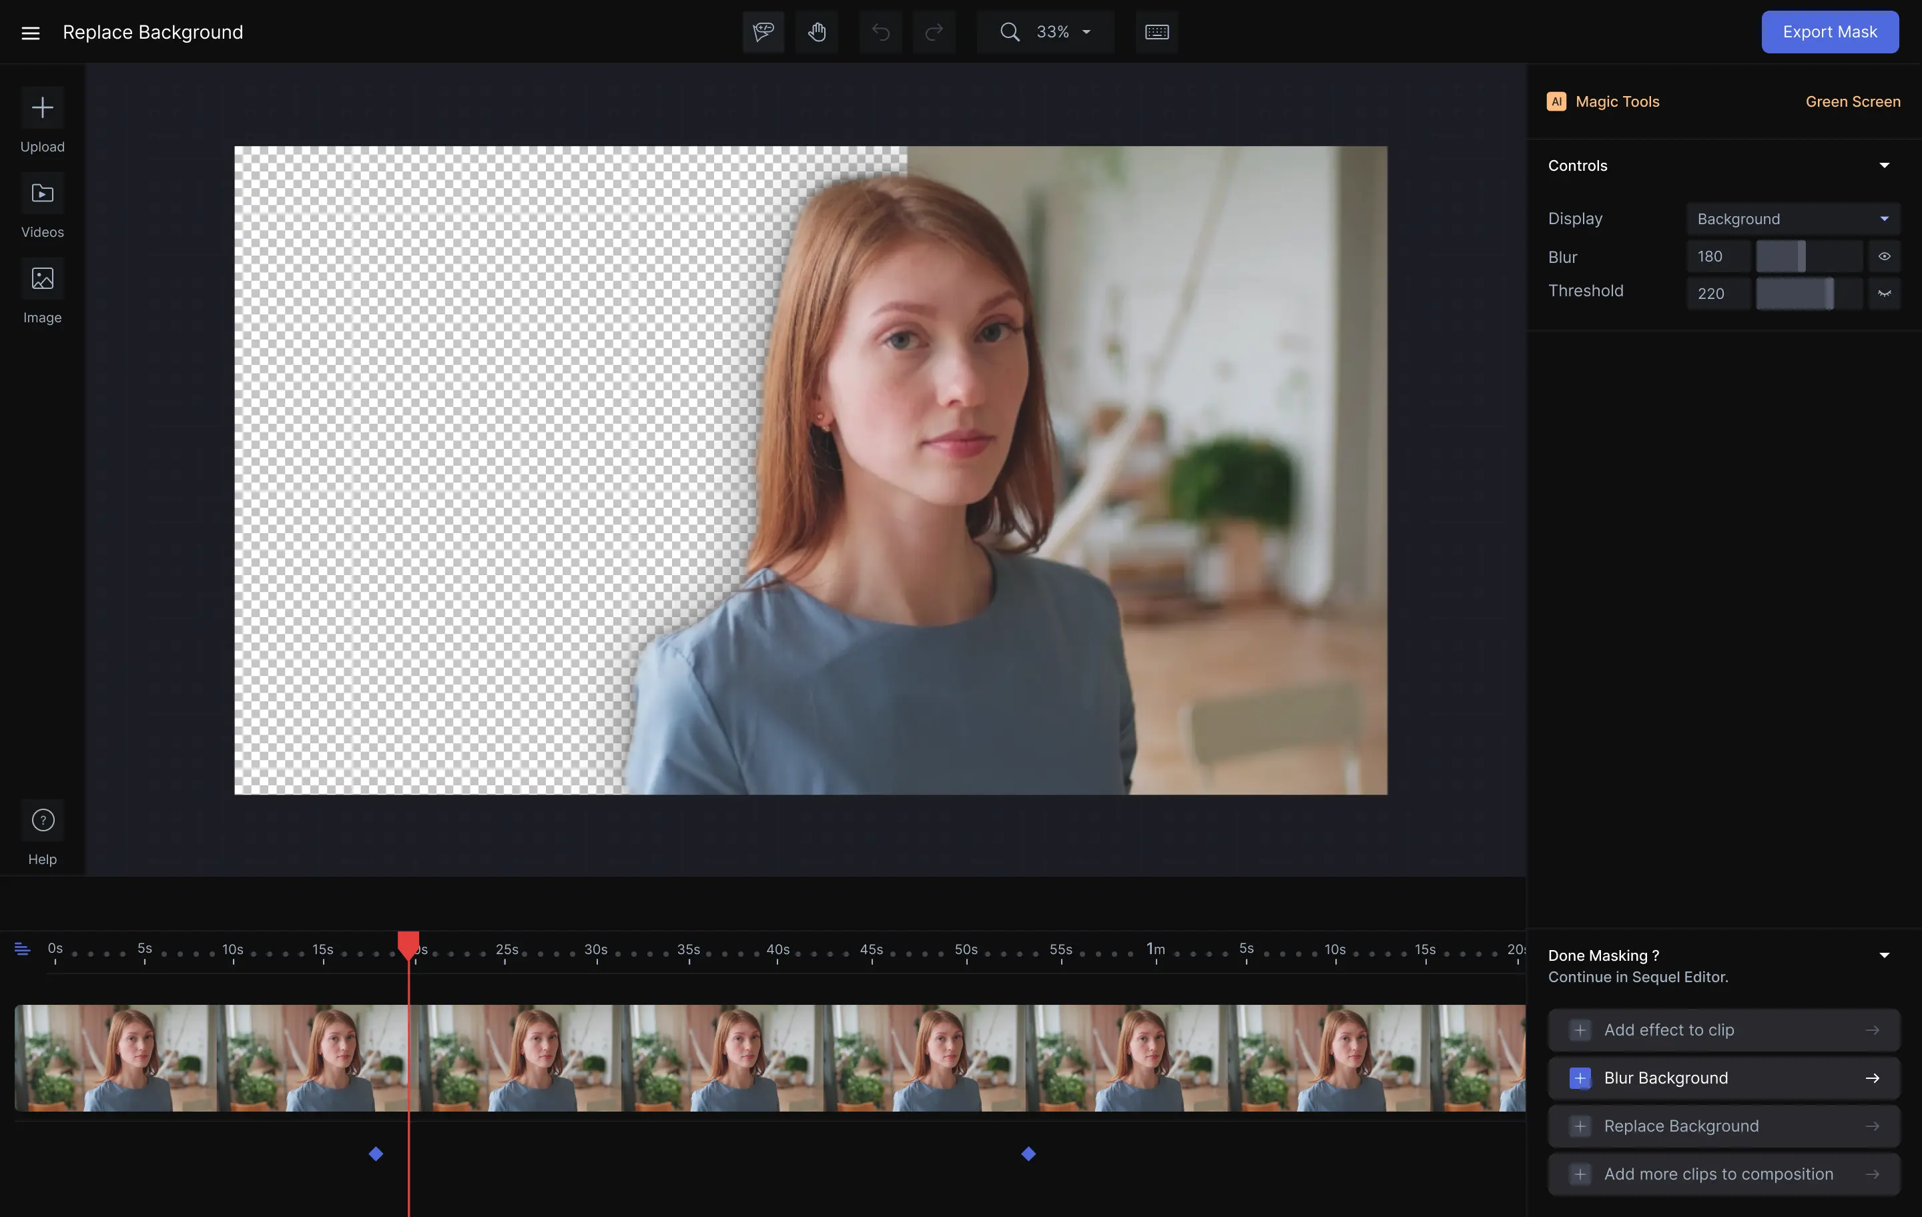Switch to Green Screen tab
Viewport: 1922px width, 1217px height.
tap(1852, 101)
